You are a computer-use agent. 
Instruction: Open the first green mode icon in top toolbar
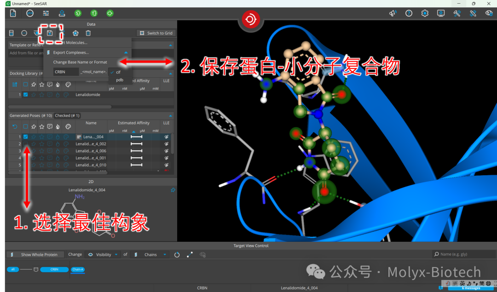pyautogui.click(x=78, y=13)
